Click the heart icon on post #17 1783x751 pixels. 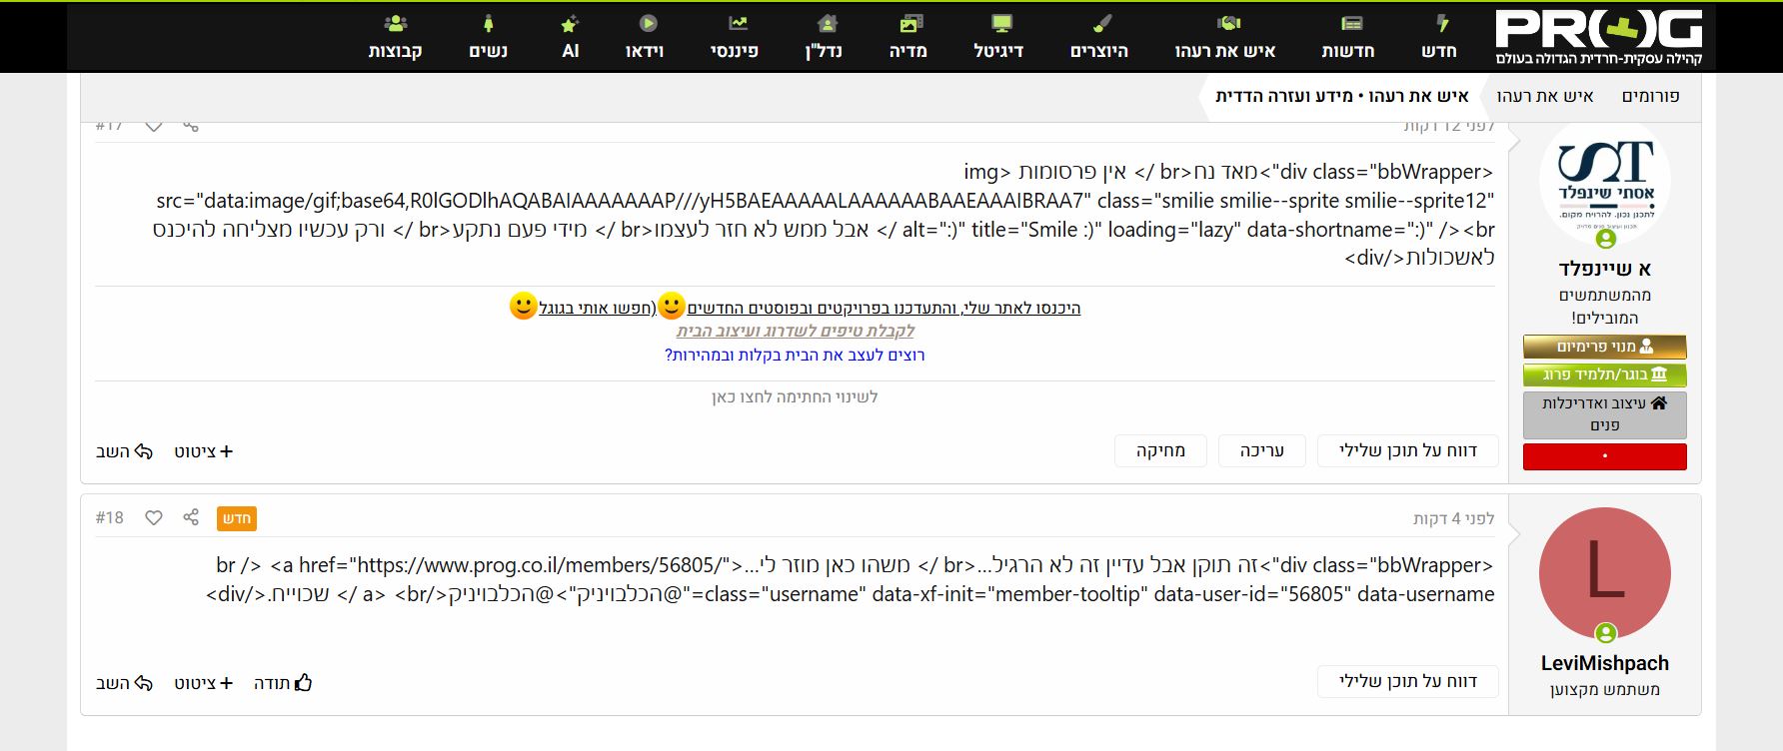154,127
